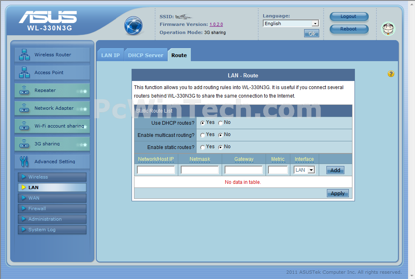Click the Network/Host IP column header

(x=156, y=159)
